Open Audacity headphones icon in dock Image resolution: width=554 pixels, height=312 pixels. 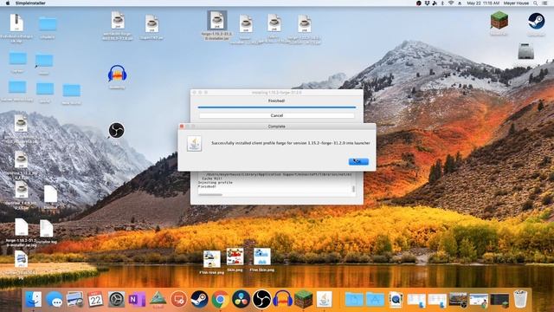point(283,299)
